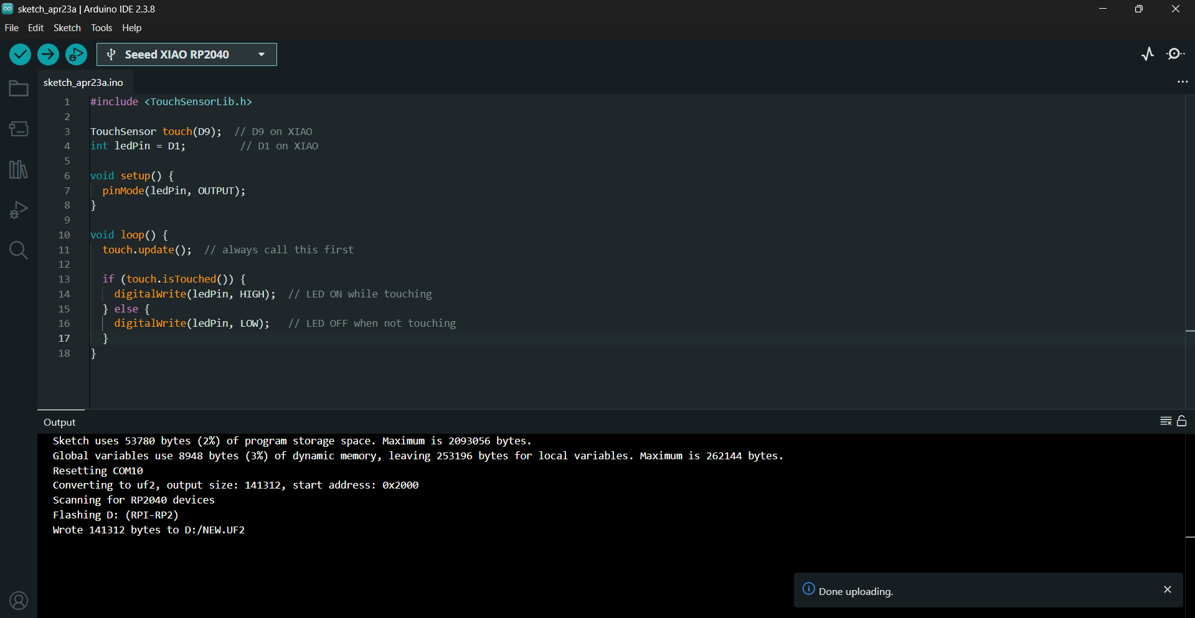Dismiss the Done uploading notification
Viewport: 1195px width, 618px height.
click(x=1168, y=589)
